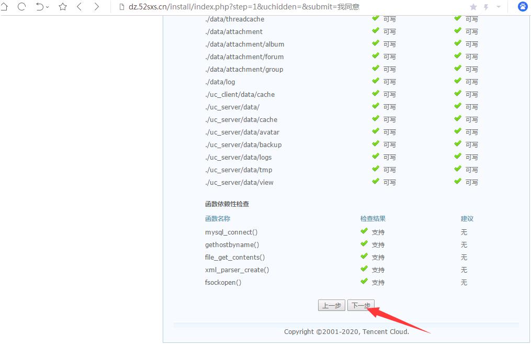Click the undo curved-arrow icon in toolbar

[x=40, y=6]
